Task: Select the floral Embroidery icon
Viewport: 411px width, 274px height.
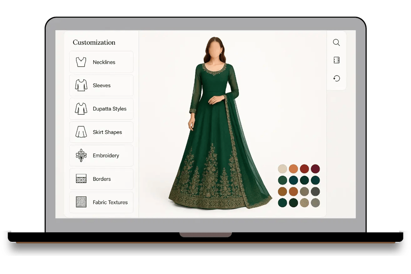Action: [x=81, y=155]
